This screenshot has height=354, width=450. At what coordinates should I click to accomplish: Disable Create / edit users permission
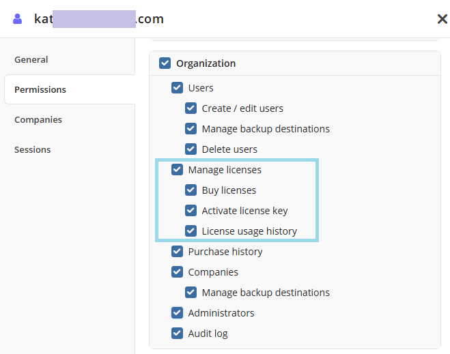[x=191, y=108]
